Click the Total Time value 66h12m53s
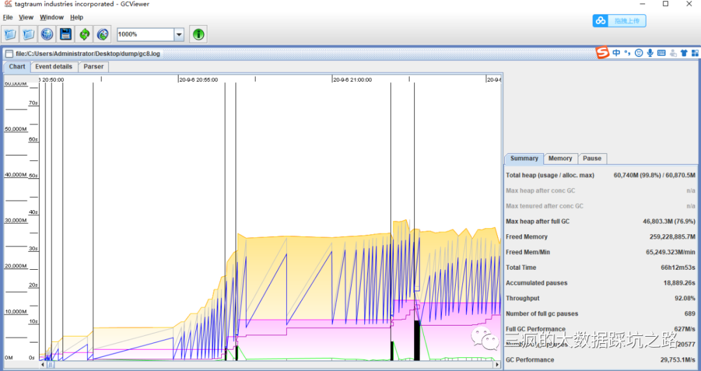This screenshot has width=701, height=371. [679, 267]
